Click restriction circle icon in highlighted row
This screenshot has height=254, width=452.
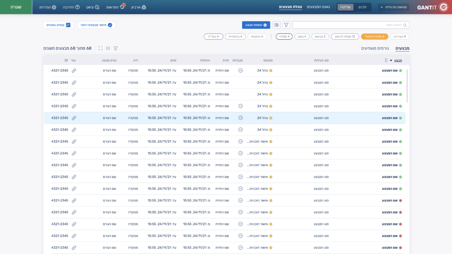click(240, 118)
